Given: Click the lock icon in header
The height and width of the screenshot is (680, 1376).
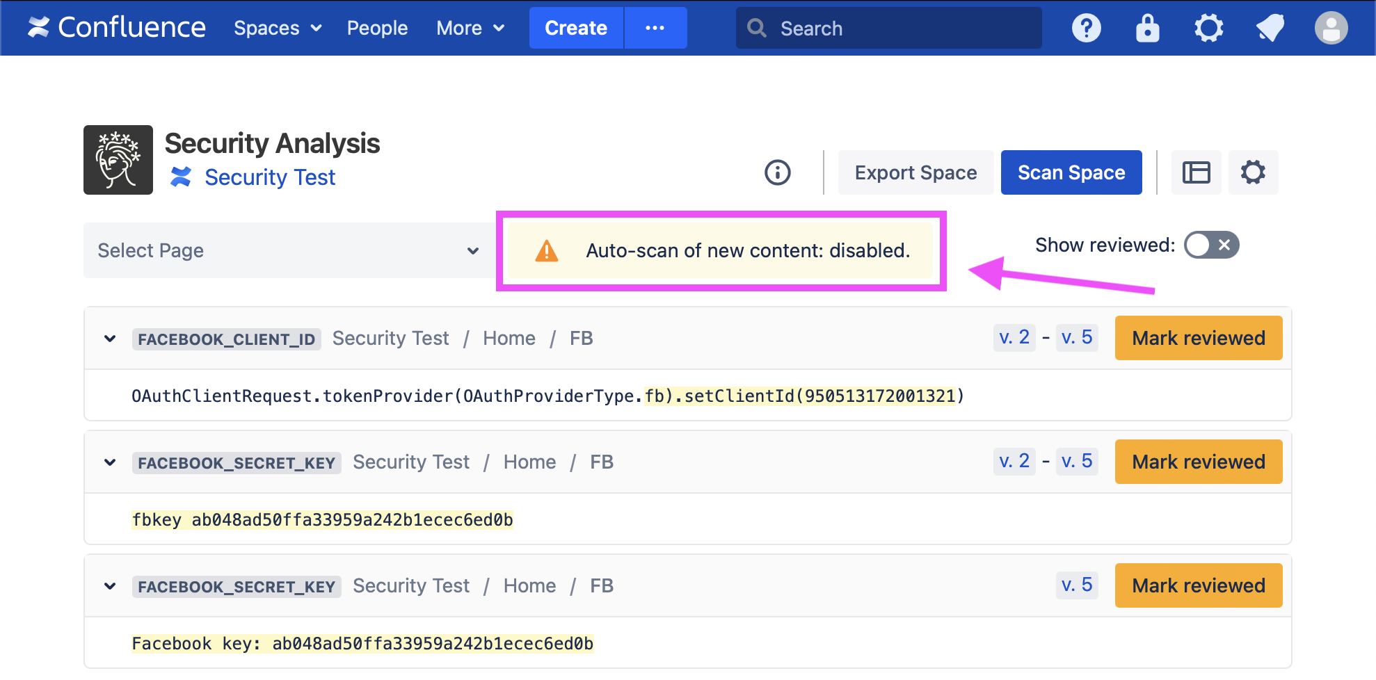Looking at the screenshot, I should point(1147,29).
